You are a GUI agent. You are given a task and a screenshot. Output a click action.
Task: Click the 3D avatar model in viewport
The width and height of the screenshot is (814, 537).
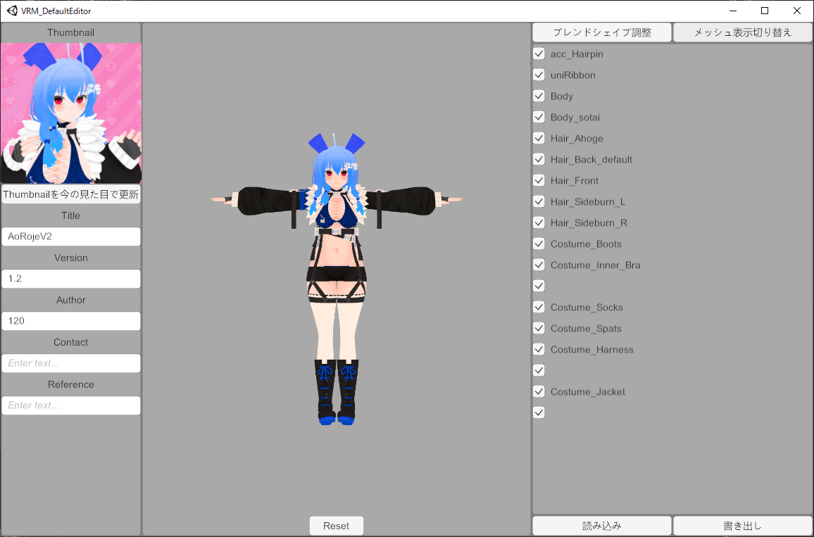click(337, 279)
